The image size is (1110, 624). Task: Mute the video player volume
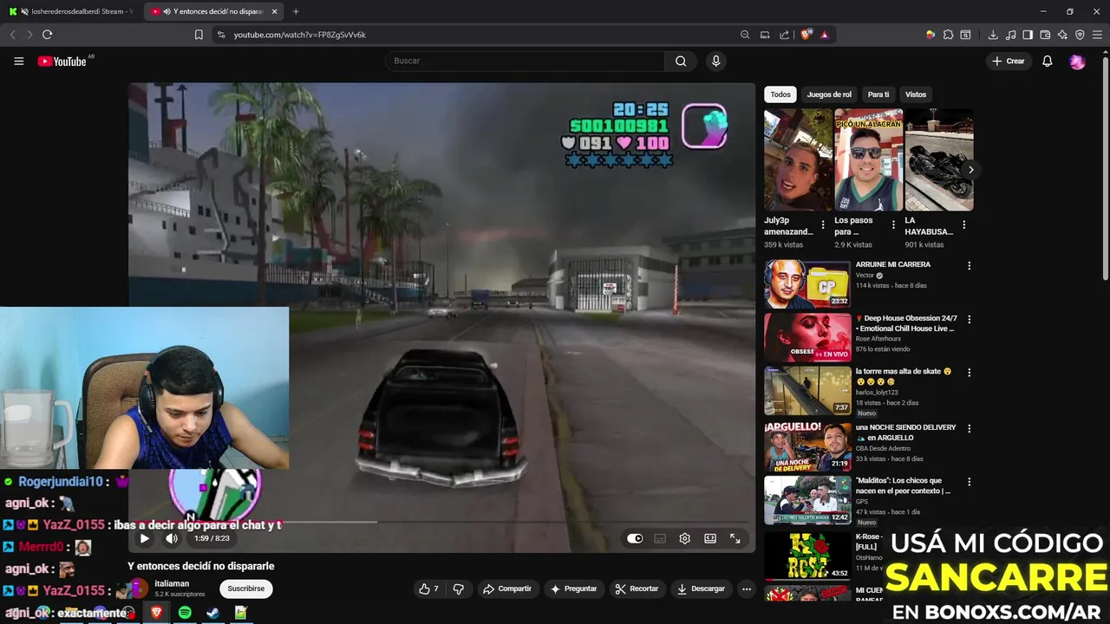click(172, 538)
